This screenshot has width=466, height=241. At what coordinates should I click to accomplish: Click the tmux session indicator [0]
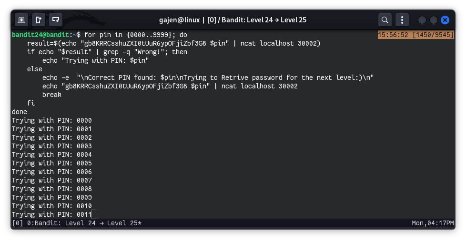(17, 223)
